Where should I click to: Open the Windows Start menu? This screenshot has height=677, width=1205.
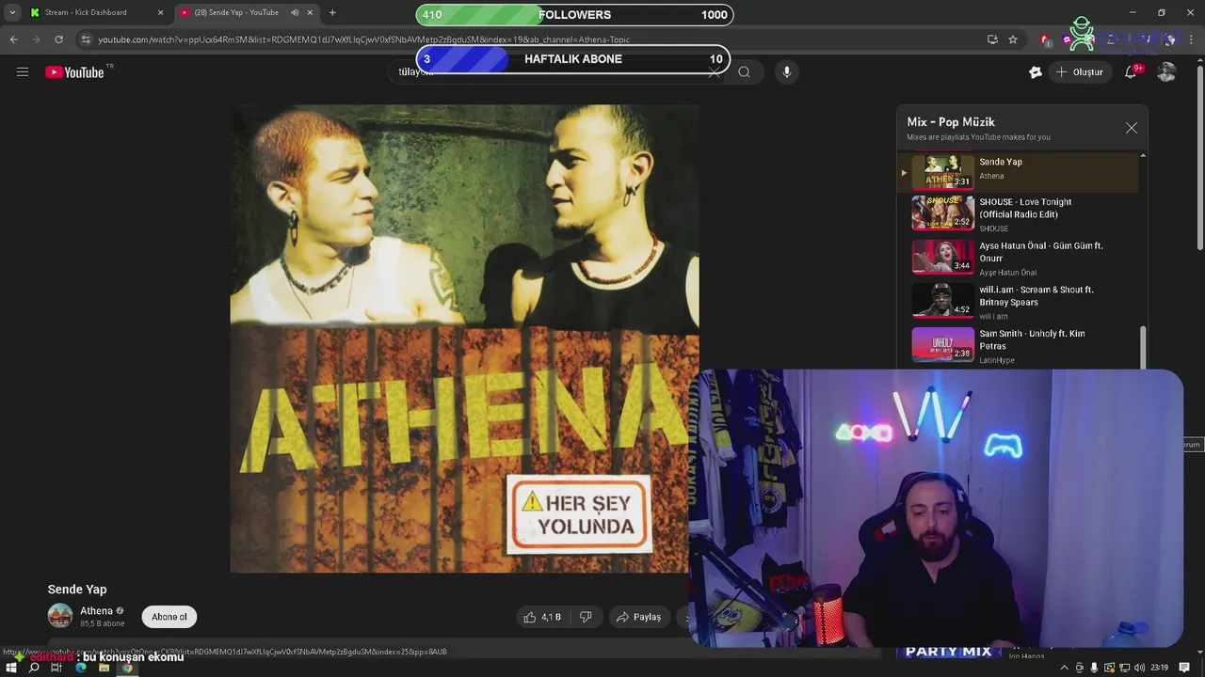pos(10,668)
